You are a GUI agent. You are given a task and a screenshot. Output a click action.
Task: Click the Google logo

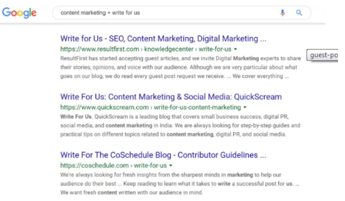point(19,13)
